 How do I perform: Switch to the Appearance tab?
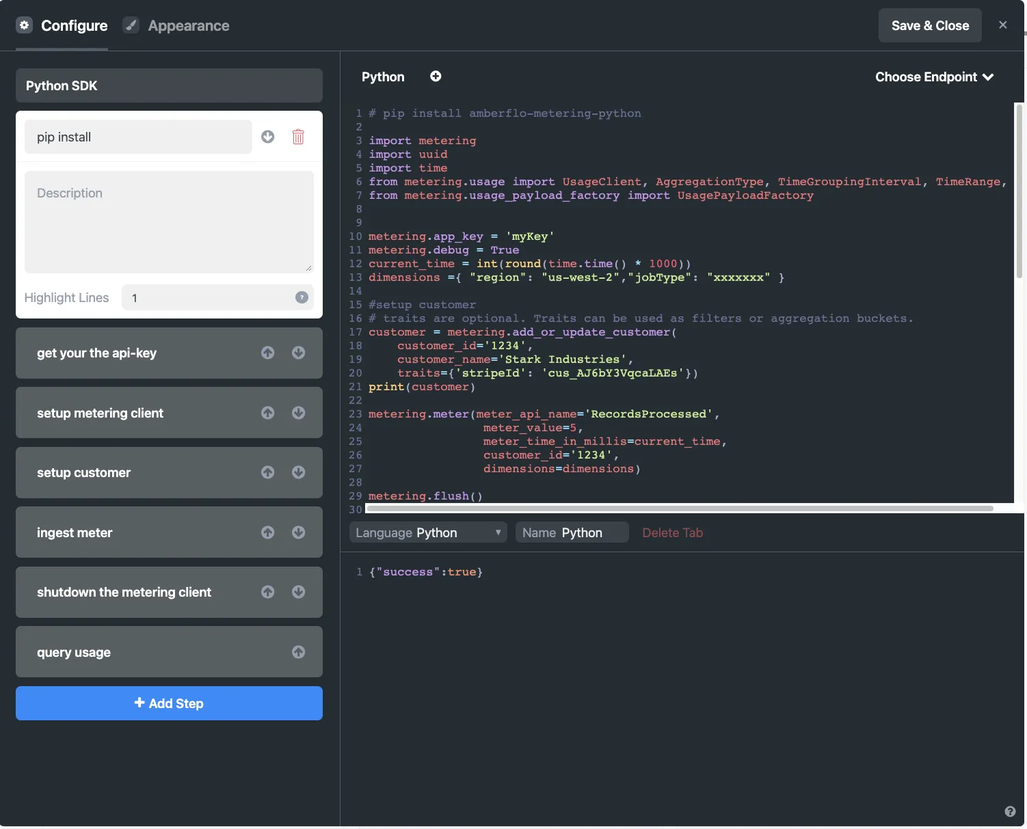point(176,25)
